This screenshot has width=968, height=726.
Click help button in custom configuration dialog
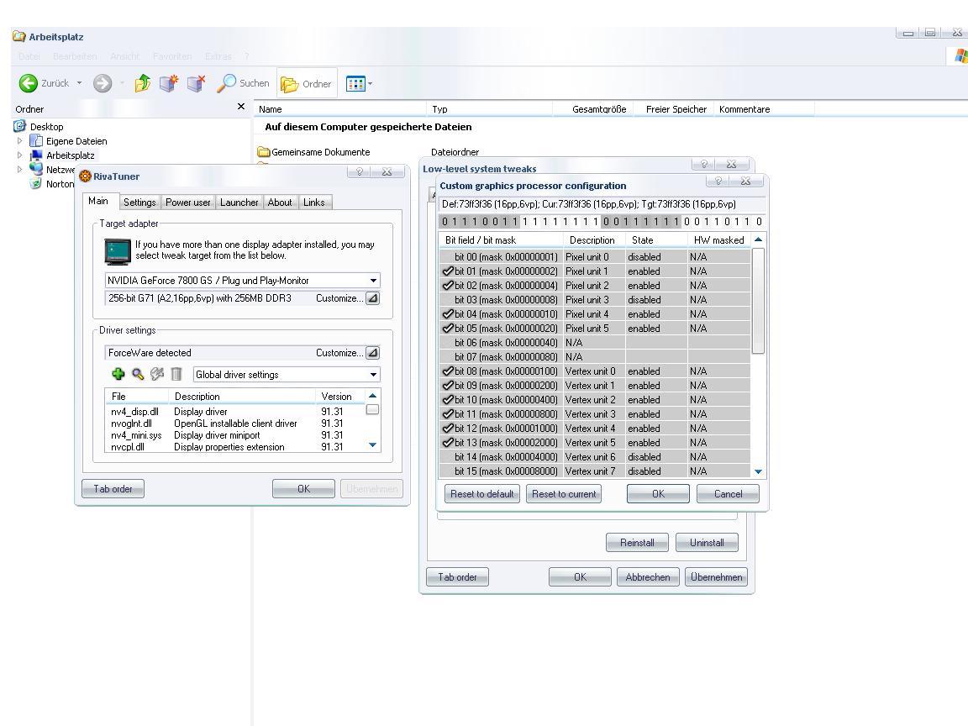click(718, 181)
